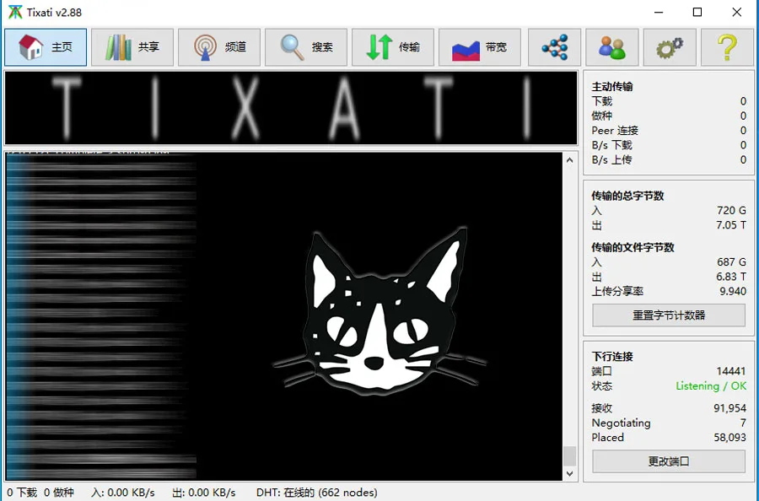Click the Negotiating label

tap(621, 423)
